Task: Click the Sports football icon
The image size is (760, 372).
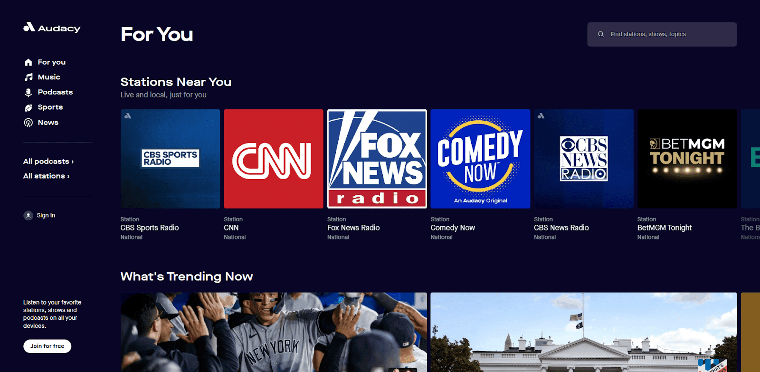Action: point(28,107)
